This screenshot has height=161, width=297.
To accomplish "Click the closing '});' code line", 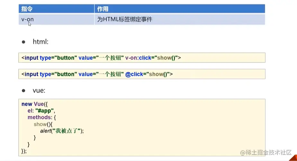I will pyautogui.click(x=24, y=151).
